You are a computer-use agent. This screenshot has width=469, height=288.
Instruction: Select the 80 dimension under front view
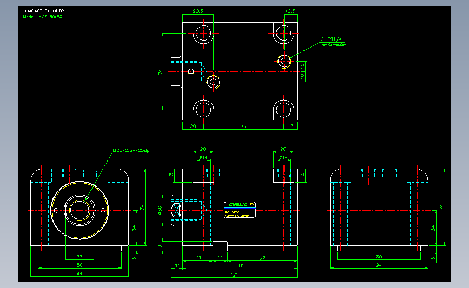(80, 265)
